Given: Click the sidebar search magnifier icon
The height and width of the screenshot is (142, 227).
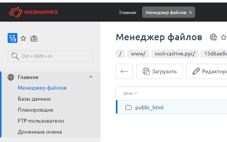Looking at the screenshot, I should tap(15, 56).
